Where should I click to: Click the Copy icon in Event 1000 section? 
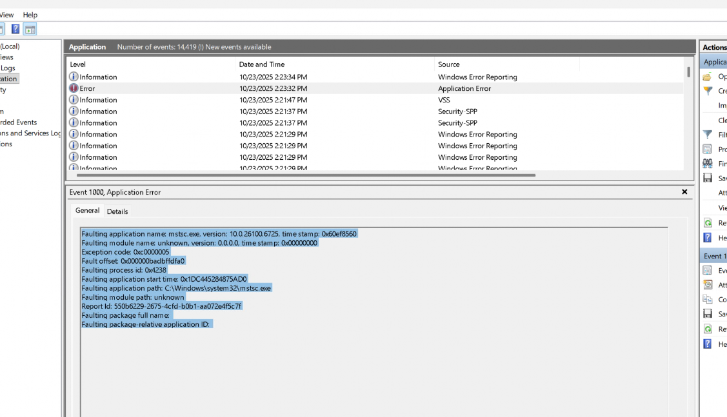pyautogui.click(x=708, y=299)
